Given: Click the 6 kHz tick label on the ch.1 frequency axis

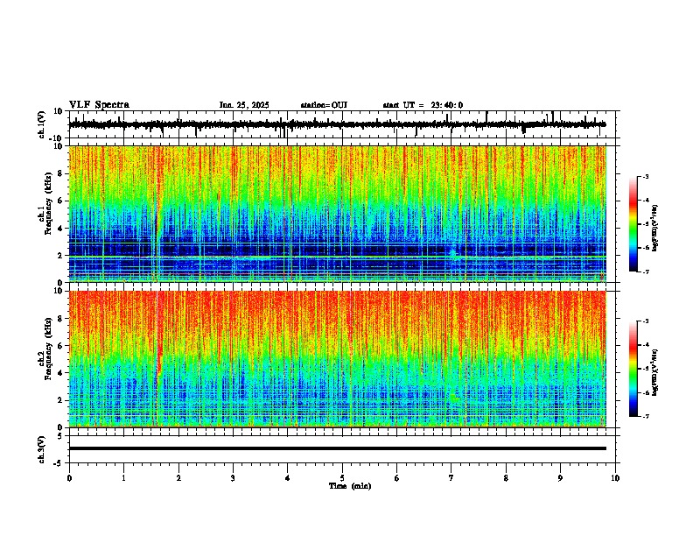Looking at the screenshot, I should (x=61, y=201).
